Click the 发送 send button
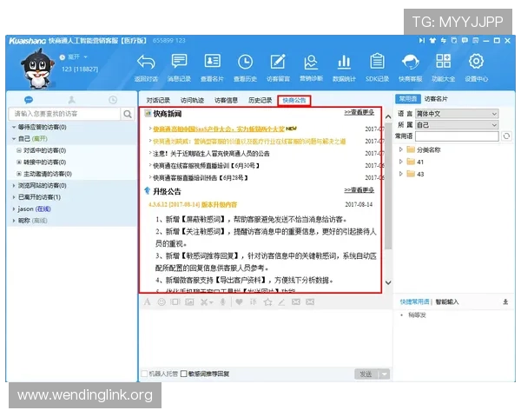Viewport: 521px width, 417px height. coord(366,374)
